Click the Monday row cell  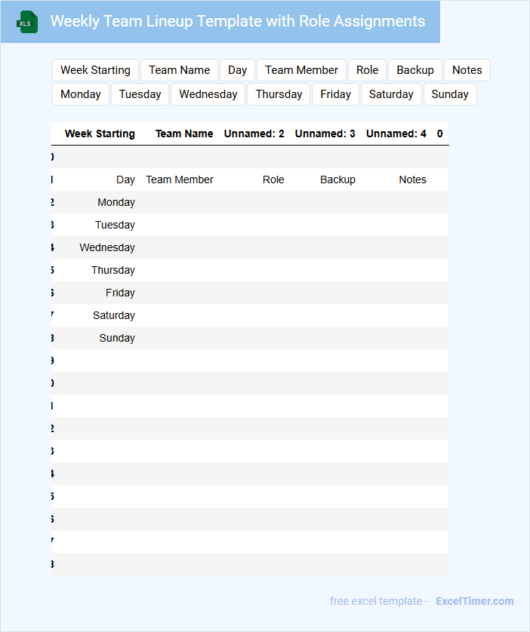tap(116, 202)
